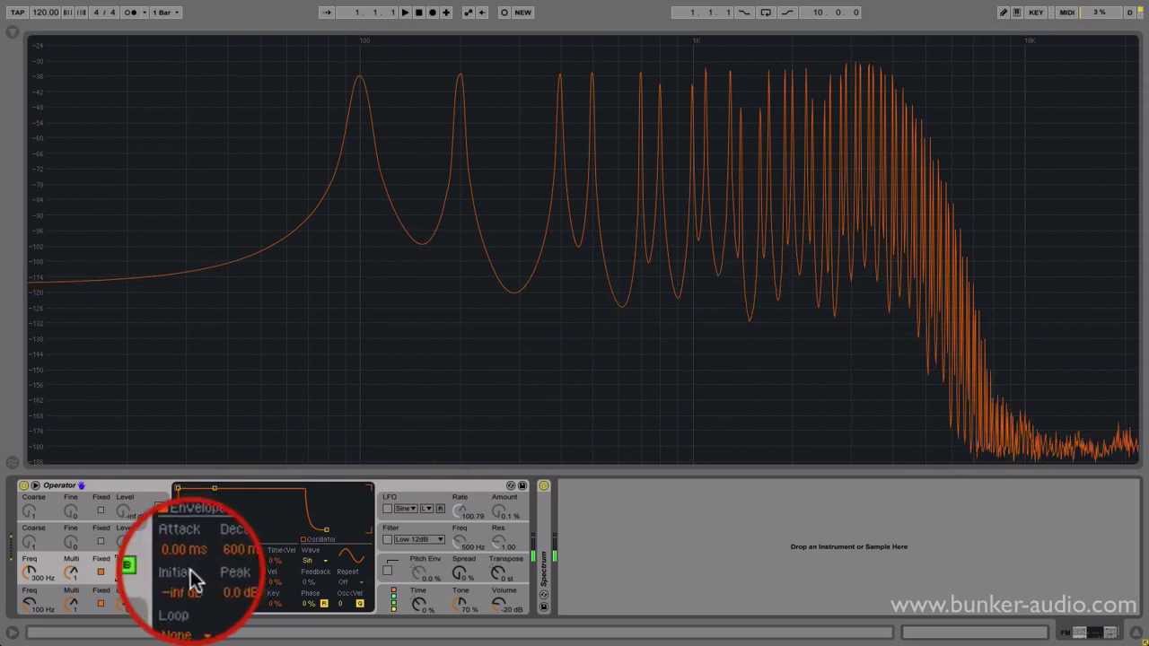1149x646 pixels.
Task: Toggle the LFO on/off checkbox
Action: tap(388, 509)
